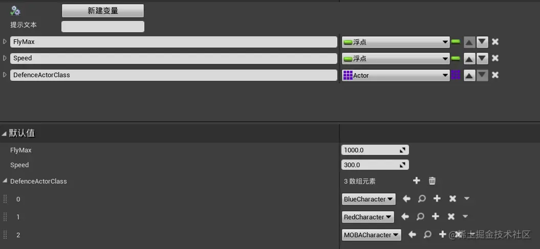Screen dimensions: 540x249
Task: Open the BlueCharacter class dropdown
Action: [x=369, y=199]
